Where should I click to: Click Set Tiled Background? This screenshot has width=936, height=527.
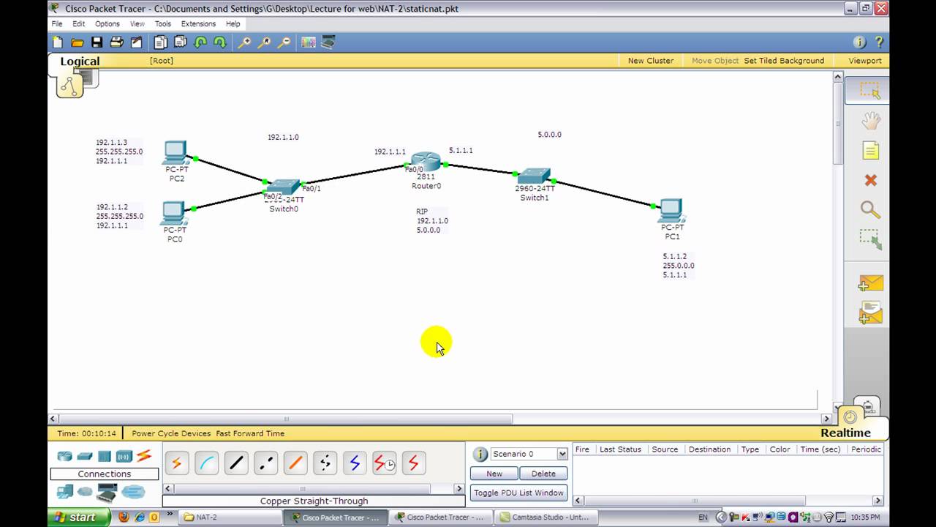pos(784,61)
